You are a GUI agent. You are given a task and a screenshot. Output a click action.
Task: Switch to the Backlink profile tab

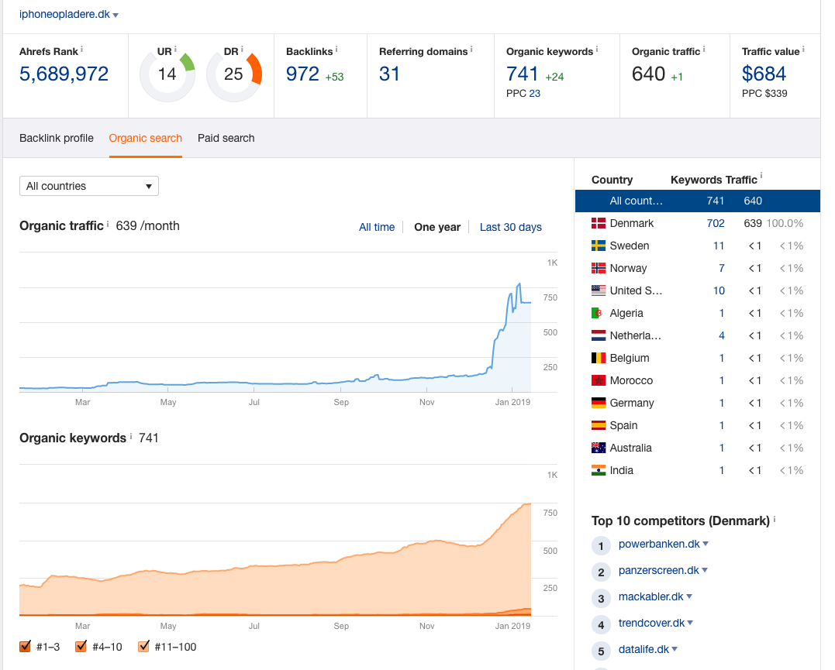coord(57,138)
